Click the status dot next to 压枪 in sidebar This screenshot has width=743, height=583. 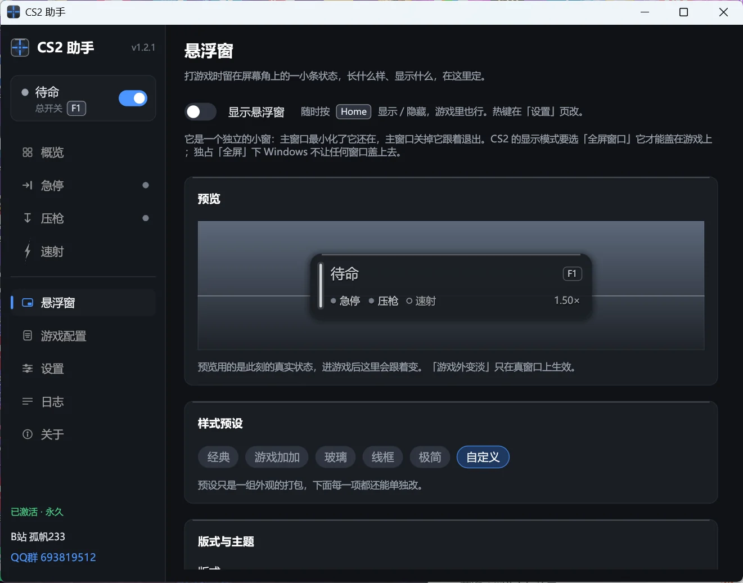(146, 218)
